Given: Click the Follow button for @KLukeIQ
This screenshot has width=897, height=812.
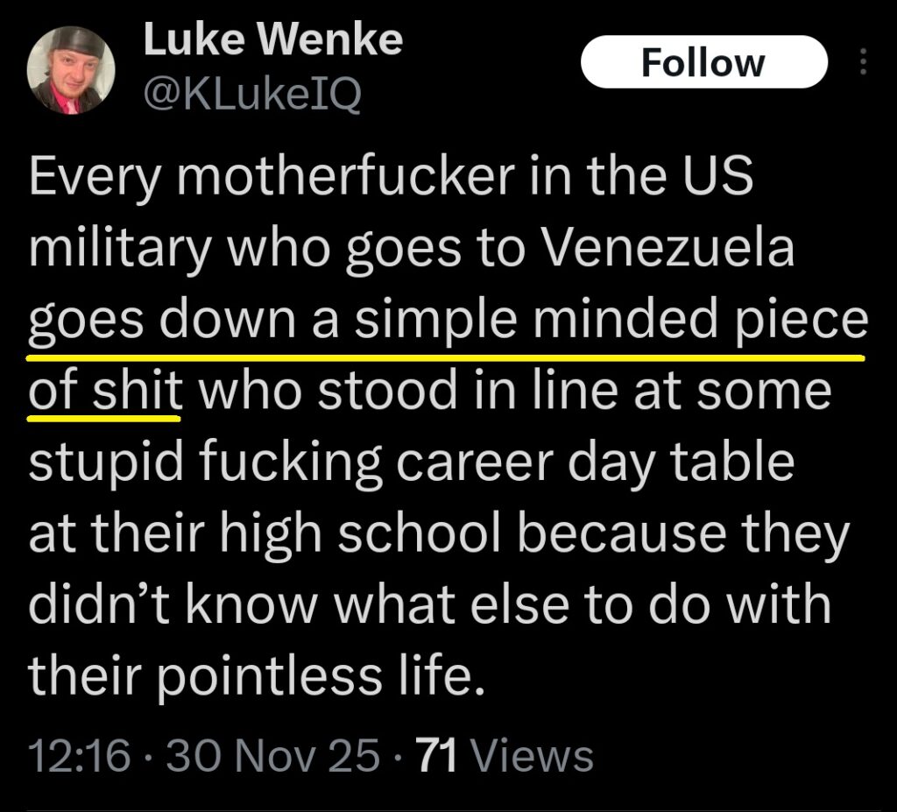Looking at the screenshot, I should (703, 61).
